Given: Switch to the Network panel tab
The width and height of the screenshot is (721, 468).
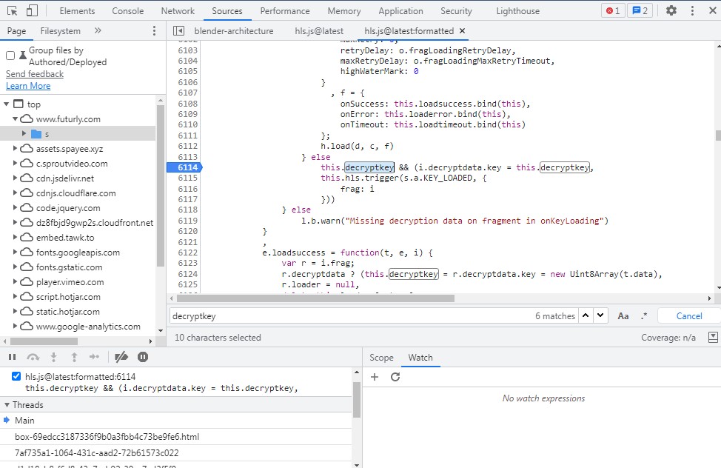Looking at the screenshot, I should [x=178, y=11].
